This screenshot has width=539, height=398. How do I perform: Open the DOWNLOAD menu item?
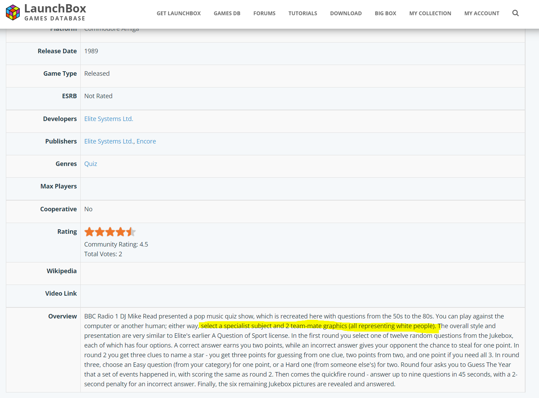346,13
